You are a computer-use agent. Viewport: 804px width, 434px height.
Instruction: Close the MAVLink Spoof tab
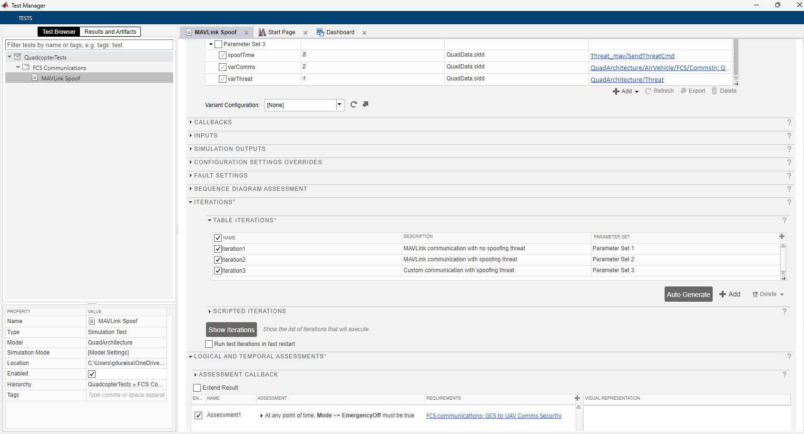[x=246, y=33]
